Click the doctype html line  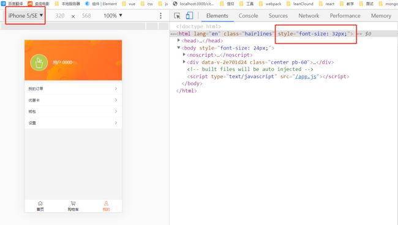(x=198, y=26)
